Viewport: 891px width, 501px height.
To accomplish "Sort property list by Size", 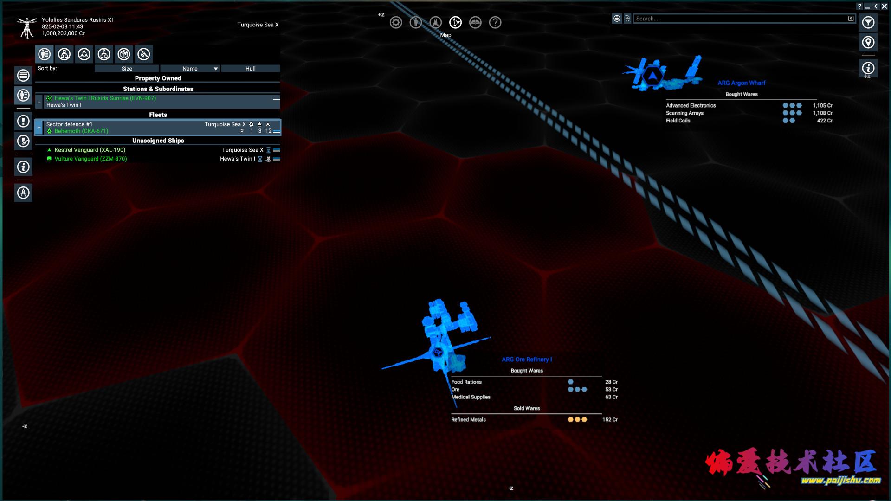I will click(x=127, y=69).
